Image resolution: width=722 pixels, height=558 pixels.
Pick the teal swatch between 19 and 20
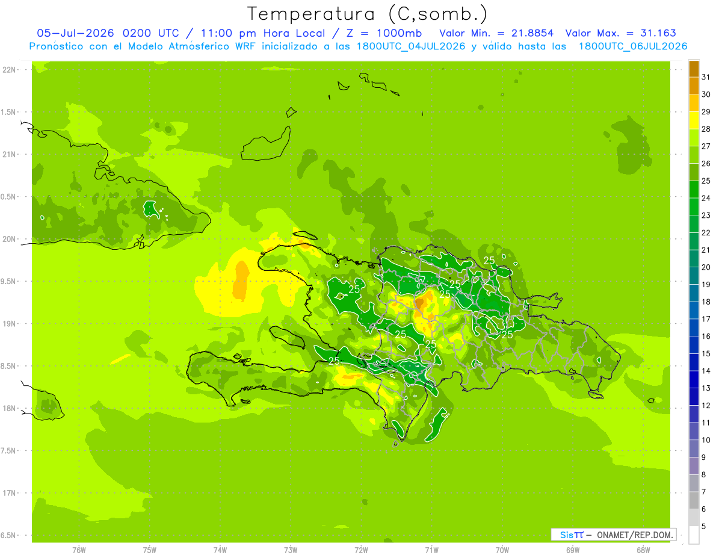coord(694,276)
